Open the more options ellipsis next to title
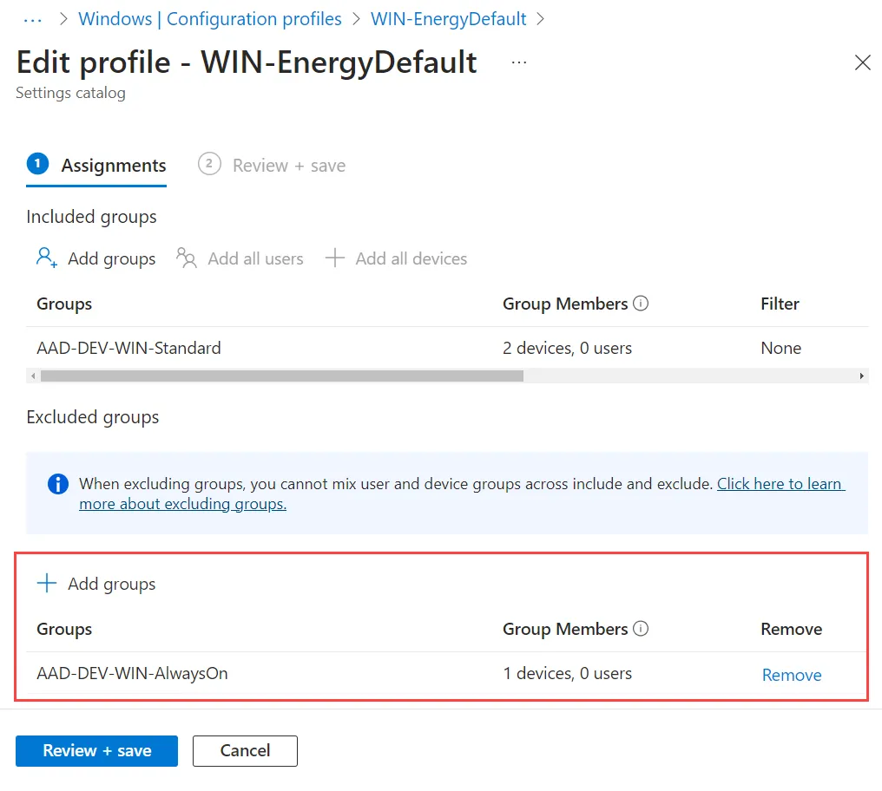The image size is (882, 791). [x=519, y=62]
